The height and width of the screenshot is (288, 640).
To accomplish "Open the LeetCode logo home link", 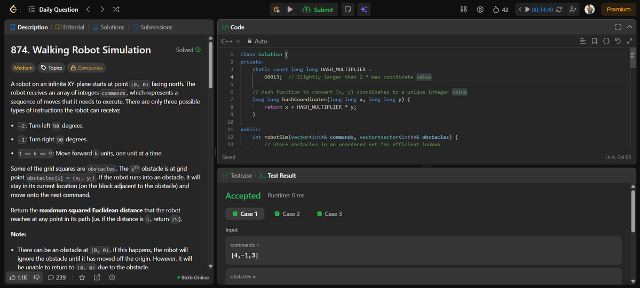I will pyautogui.click(x=13, y=10).
